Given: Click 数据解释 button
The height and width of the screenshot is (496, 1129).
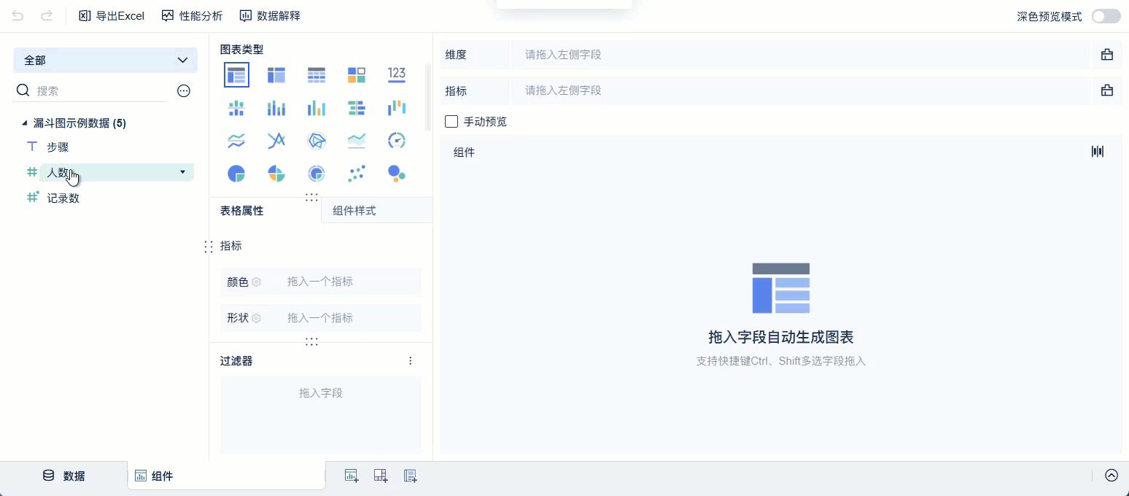Looking at the screenshot, I should click(270, 15).
